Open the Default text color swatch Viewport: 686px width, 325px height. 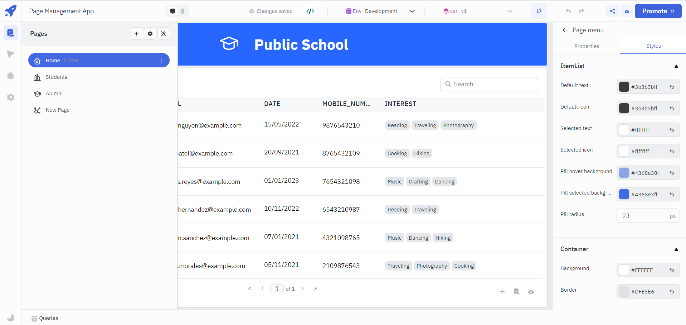pyautogui.click(x=624, y=87)
